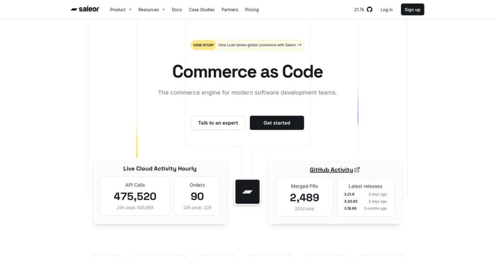
Task: Select release version 3.21.6
Action: [x=349, y=194]
